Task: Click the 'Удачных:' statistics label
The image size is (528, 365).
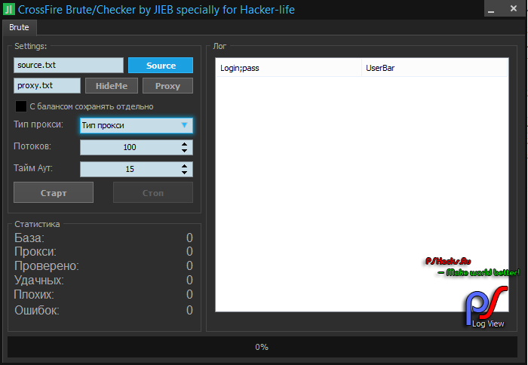Action: coord(39,280)
